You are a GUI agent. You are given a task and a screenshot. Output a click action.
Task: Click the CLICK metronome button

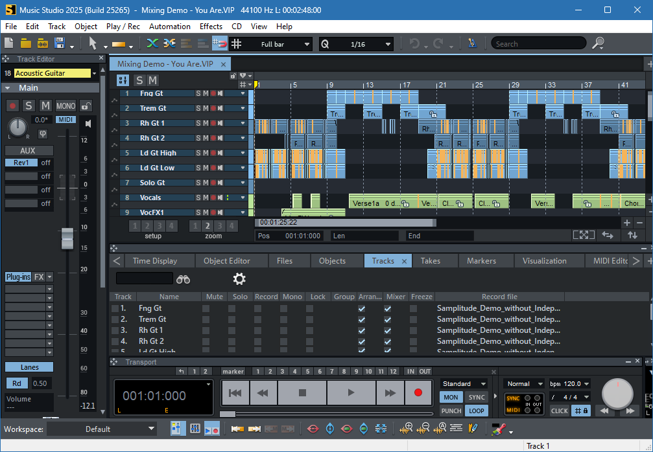point(560,411)
